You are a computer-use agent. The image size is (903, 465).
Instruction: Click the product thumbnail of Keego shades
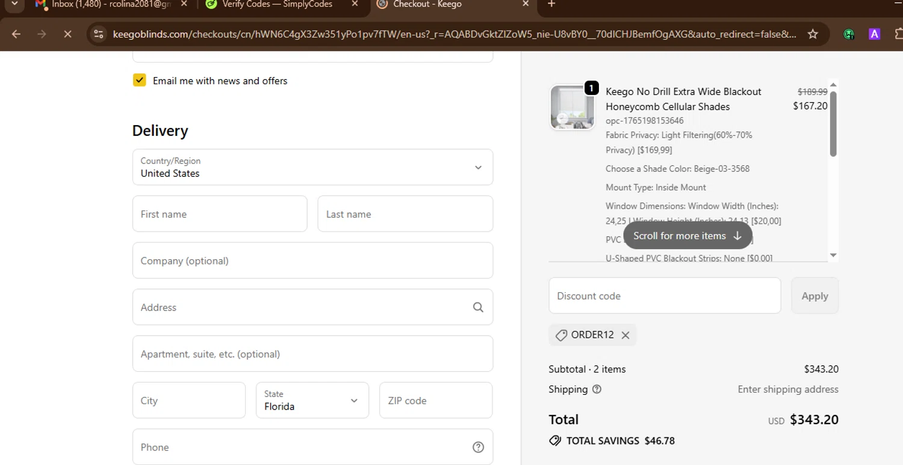(x=572, y=107)
